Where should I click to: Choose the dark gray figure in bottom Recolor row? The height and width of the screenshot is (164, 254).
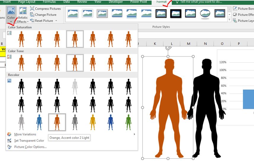(x=75, y=122)
